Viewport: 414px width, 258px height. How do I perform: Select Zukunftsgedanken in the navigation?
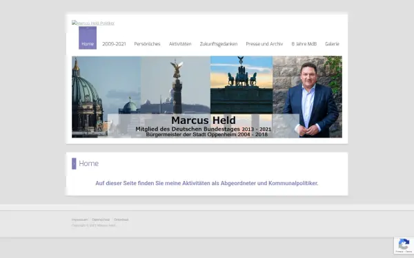pos(219,44)
